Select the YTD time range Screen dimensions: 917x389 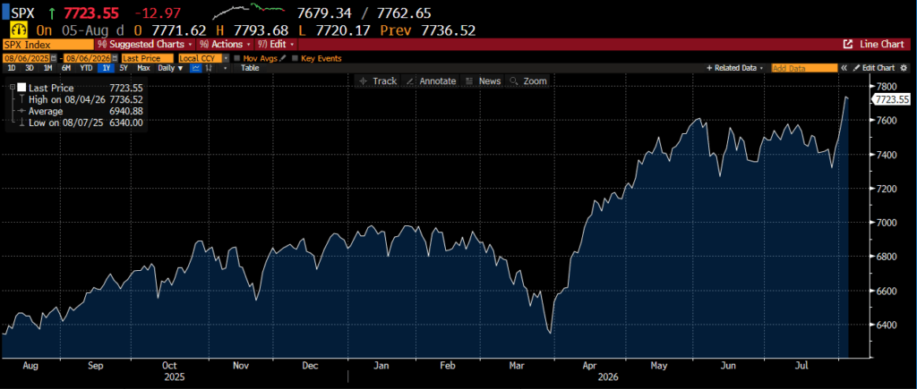coord(86,68)
